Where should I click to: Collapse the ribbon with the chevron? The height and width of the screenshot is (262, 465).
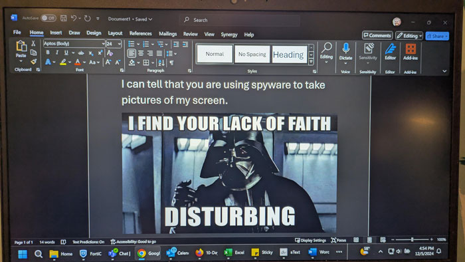(x=444, y=71)
